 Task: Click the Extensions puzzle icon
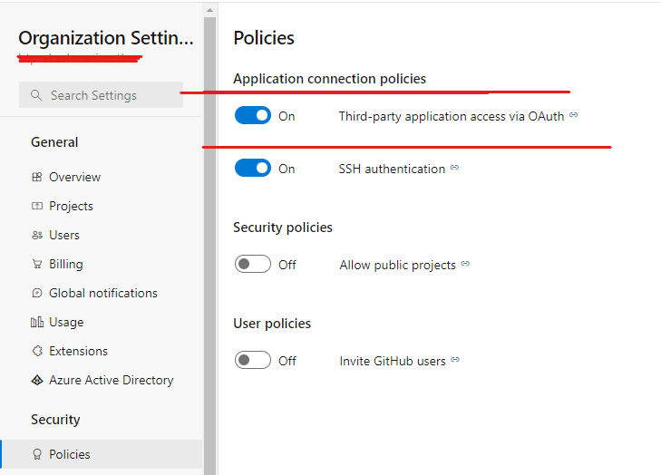(x=37, y=351)
